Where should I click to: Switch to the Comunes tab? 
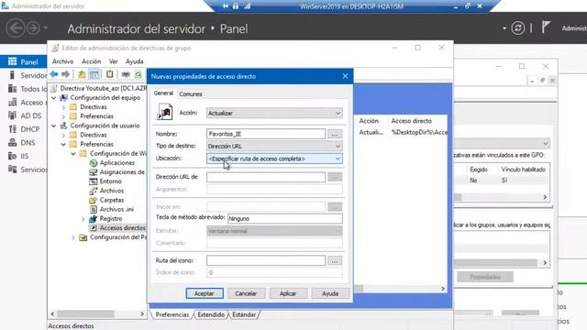pyautogui.click(x=191, y=93)
